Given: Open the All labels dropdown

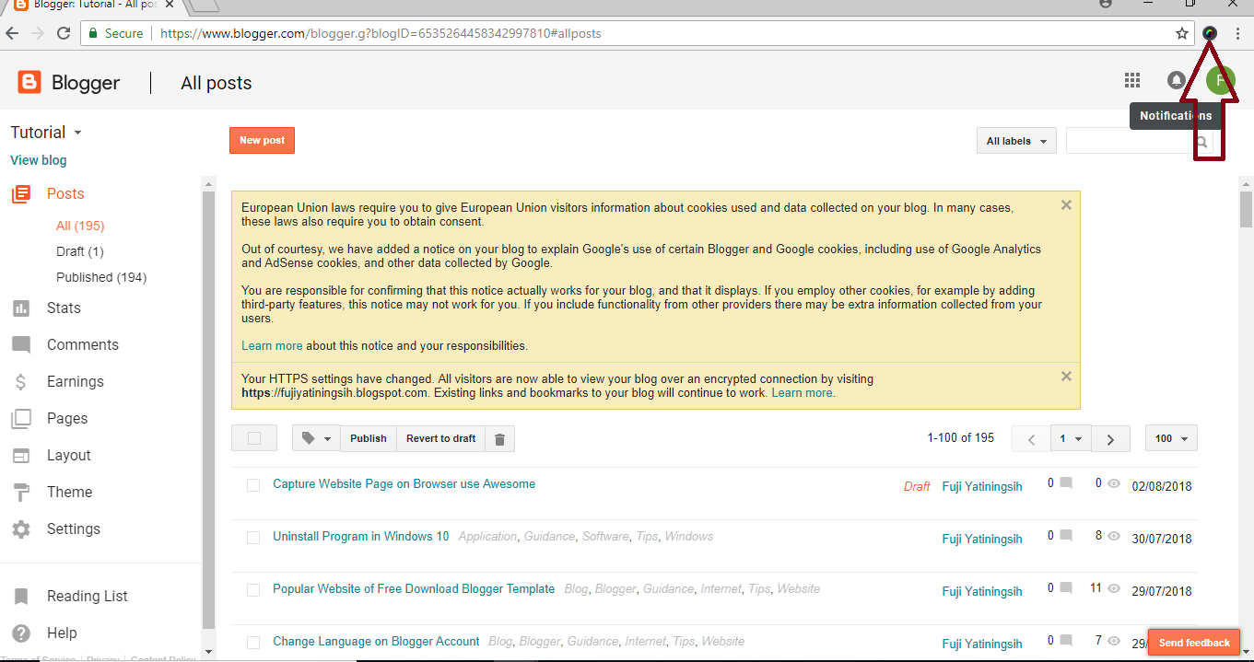Looking at the screenshot, I should click(x=1016, y=141).
